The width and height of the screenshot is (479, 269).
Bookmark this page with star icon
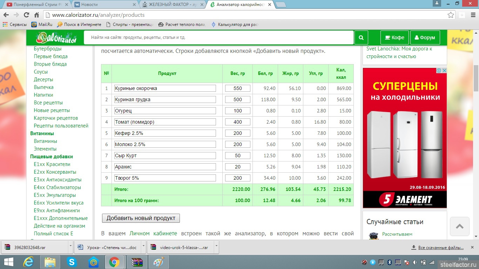(451, 15)
